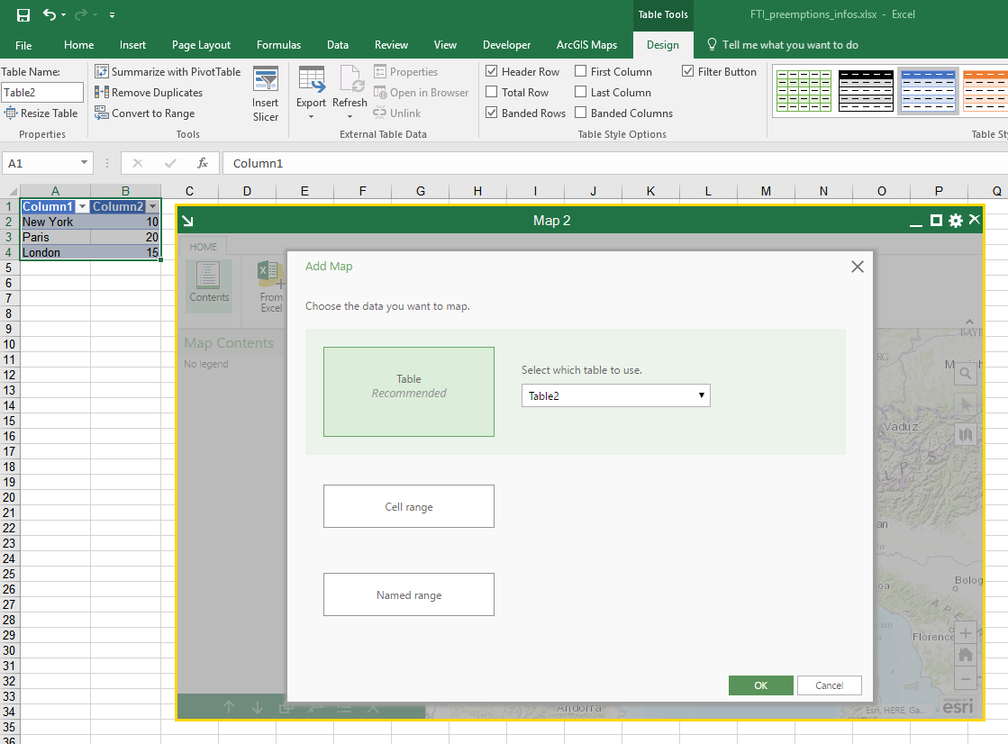Open Map 2 settings gear
Screen dimensions: 1008x744
(x=956, y=221)
